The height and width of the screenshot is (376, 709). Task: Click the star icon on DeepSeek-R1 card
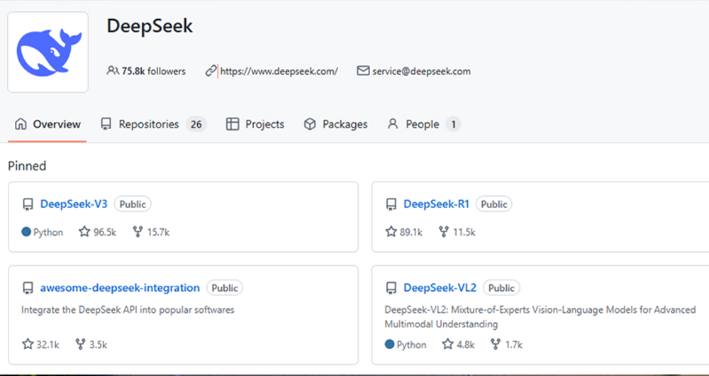coord(391,232)
